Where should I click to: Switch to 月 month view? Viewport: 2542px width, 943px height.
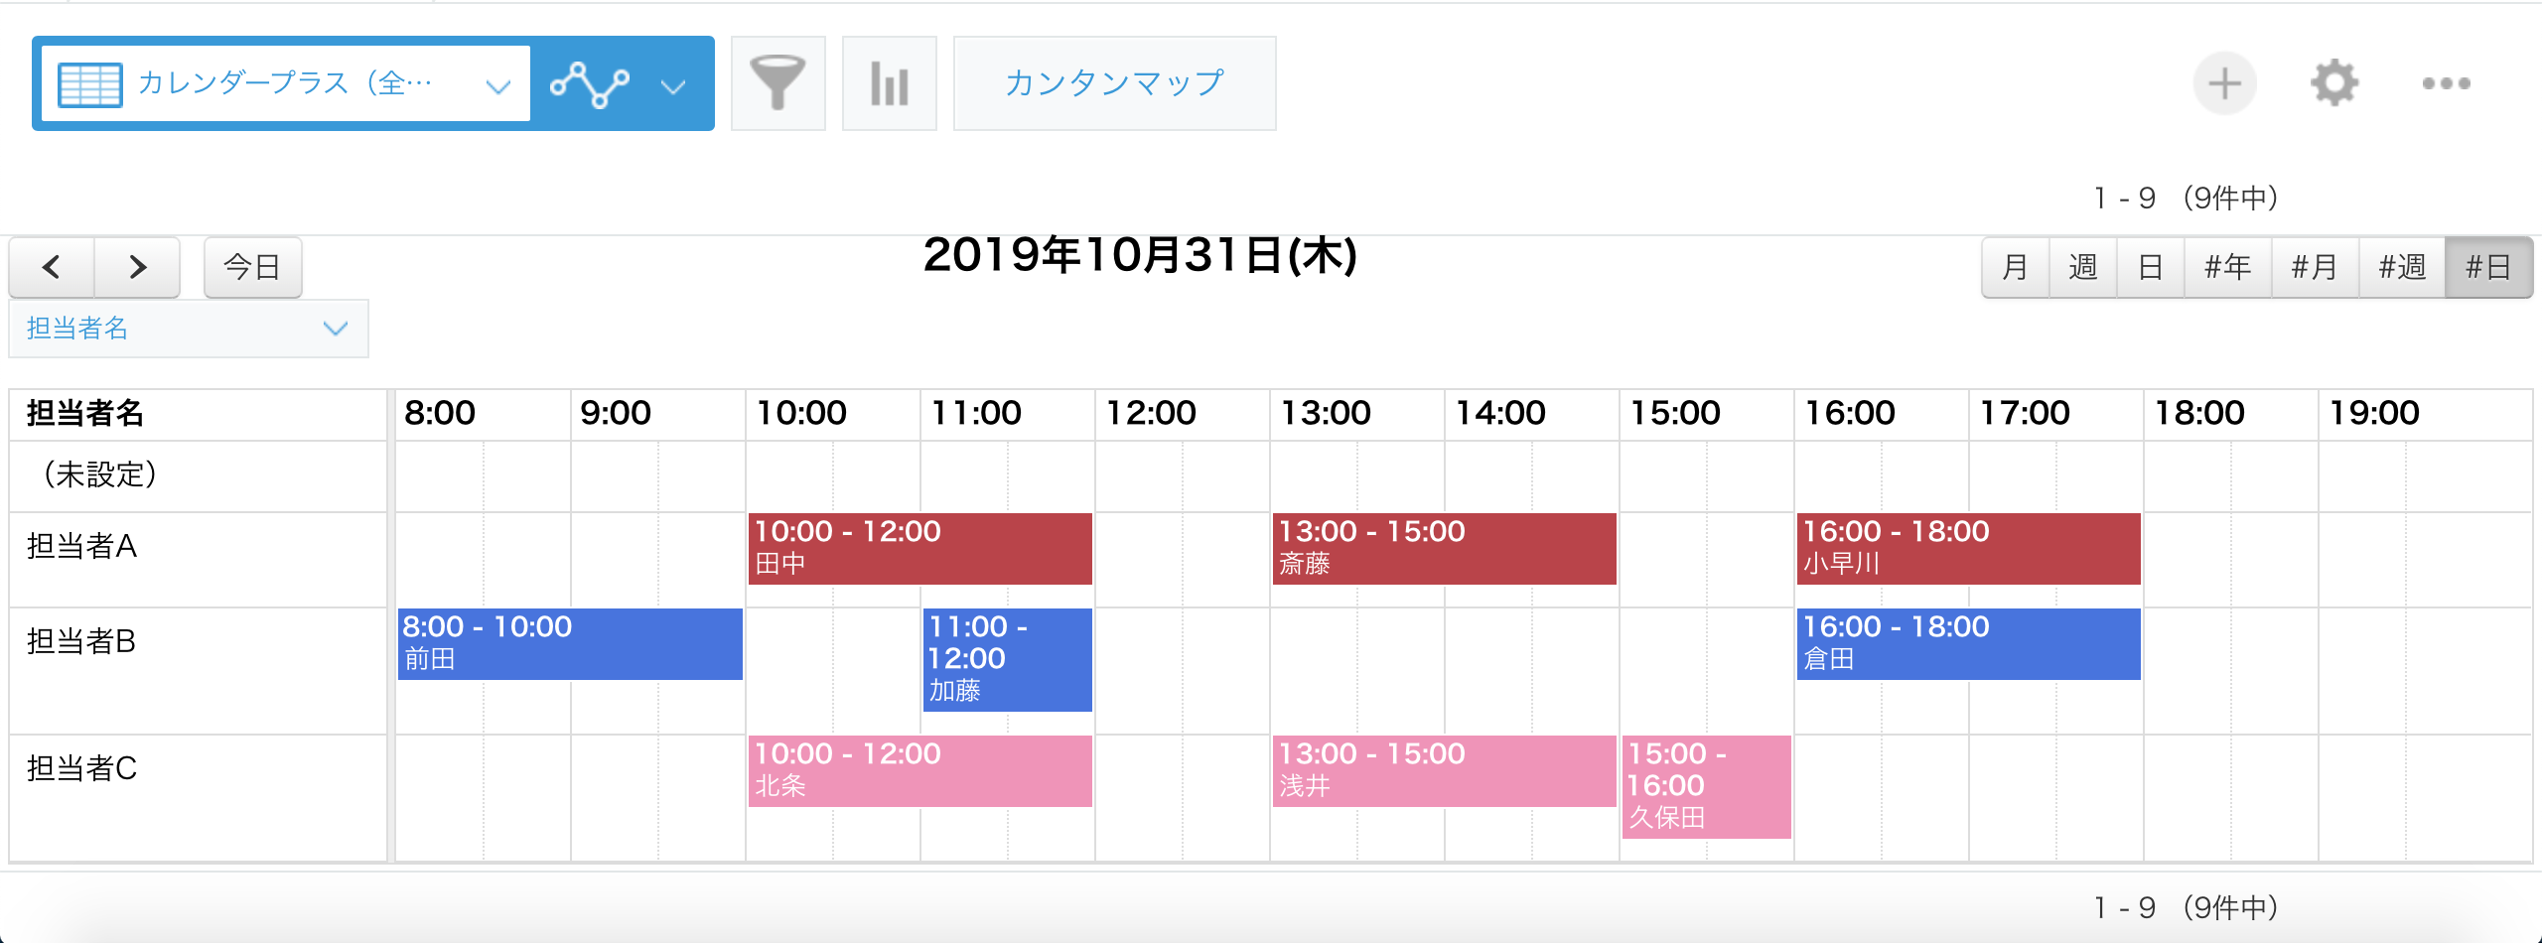(2016, 267)
